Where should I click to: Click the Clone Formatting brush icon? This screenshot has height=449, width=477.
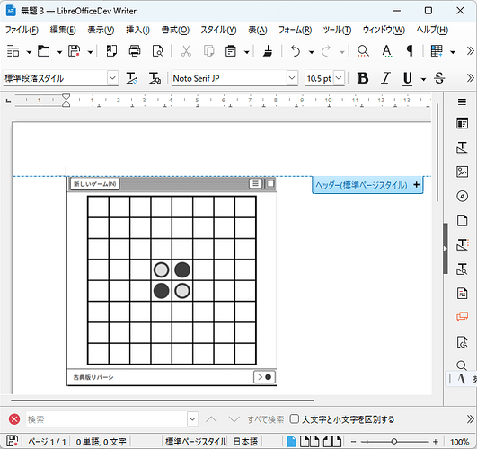coord(268,51)
